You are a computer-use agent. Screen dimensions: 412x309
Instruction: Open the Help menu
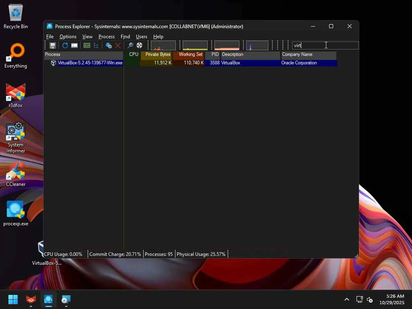tap(158, 37)
